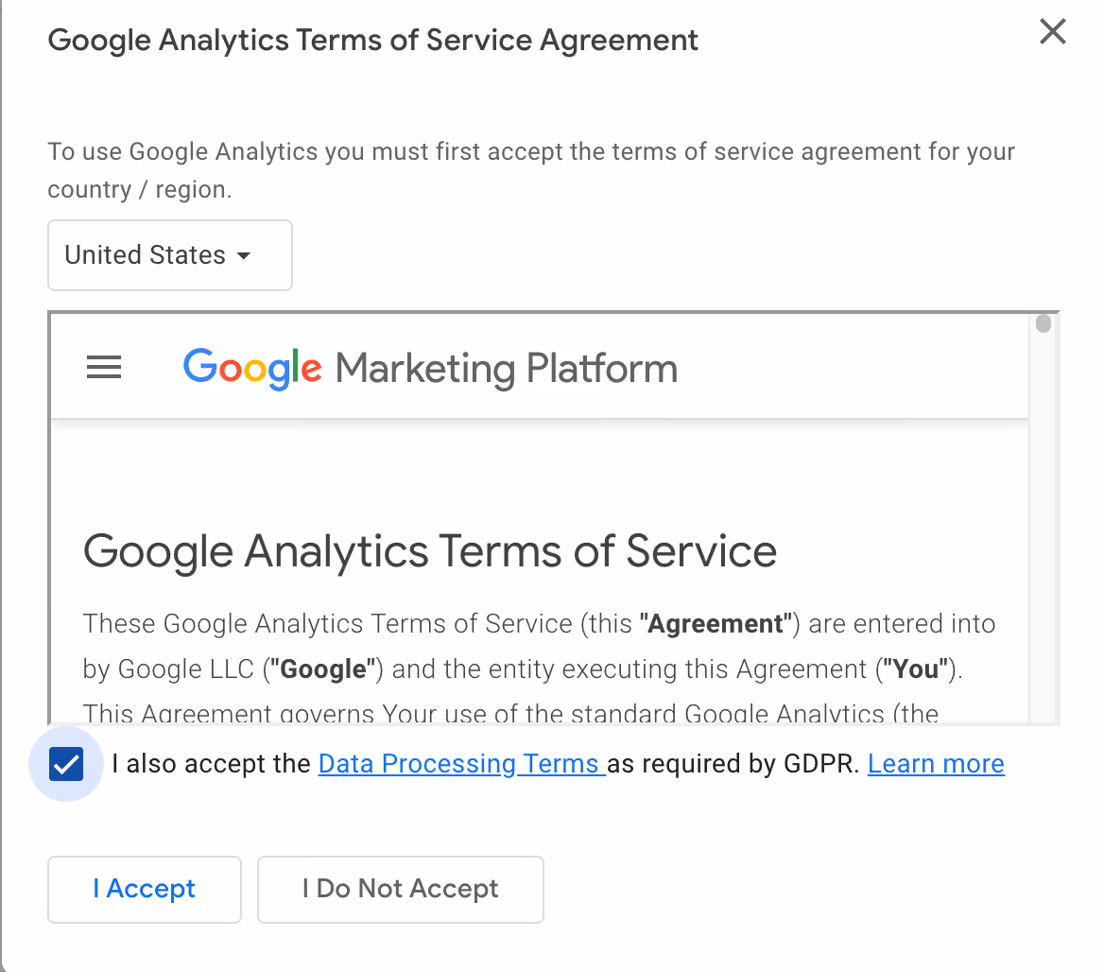Follow the Learn more link
The image size is (1104, 972).
coord(936,764)
